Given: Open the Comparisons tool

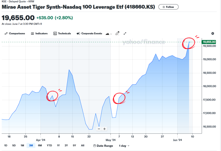Looking at the screenshot, I should tap(15, 34).
